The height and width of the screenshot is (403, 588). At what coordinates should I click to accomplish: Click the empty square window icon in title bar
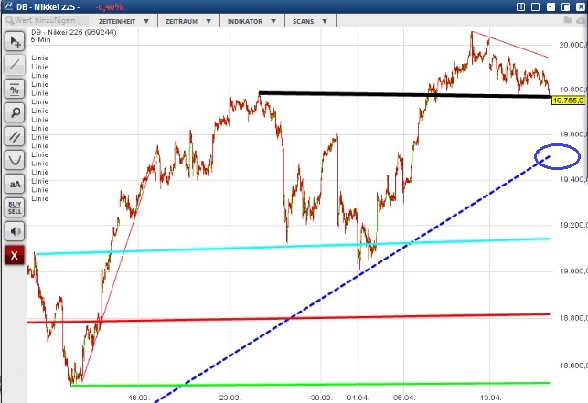536,6
